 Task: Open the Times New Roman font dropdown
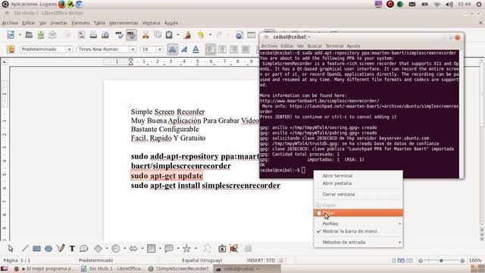[x=133, y=49]
